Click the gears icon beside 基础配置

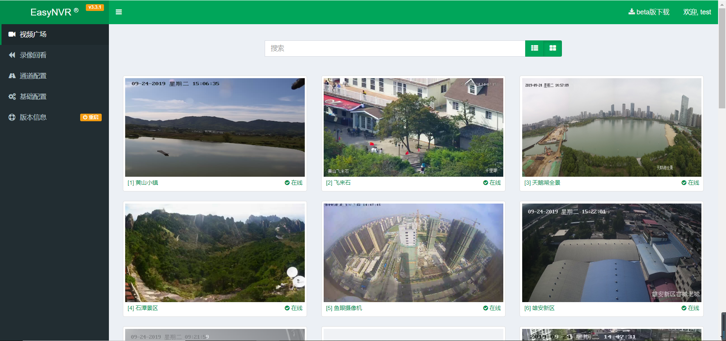[12, 97]
